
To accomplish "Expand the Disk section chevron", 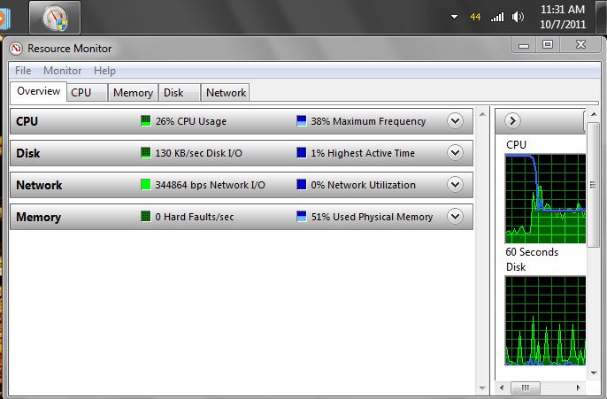I will point(455,153).
